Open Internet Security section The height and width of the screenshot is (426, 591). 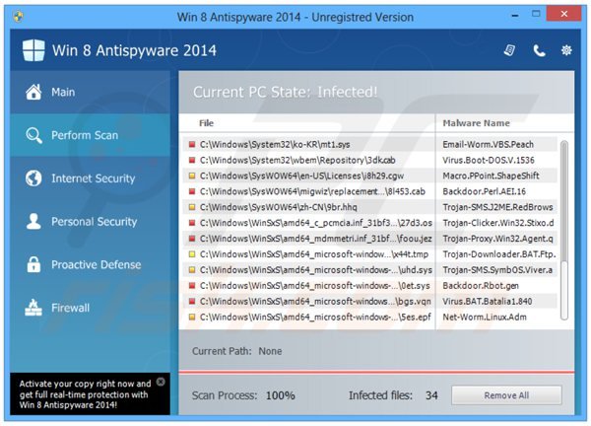(x=90, y=178)
